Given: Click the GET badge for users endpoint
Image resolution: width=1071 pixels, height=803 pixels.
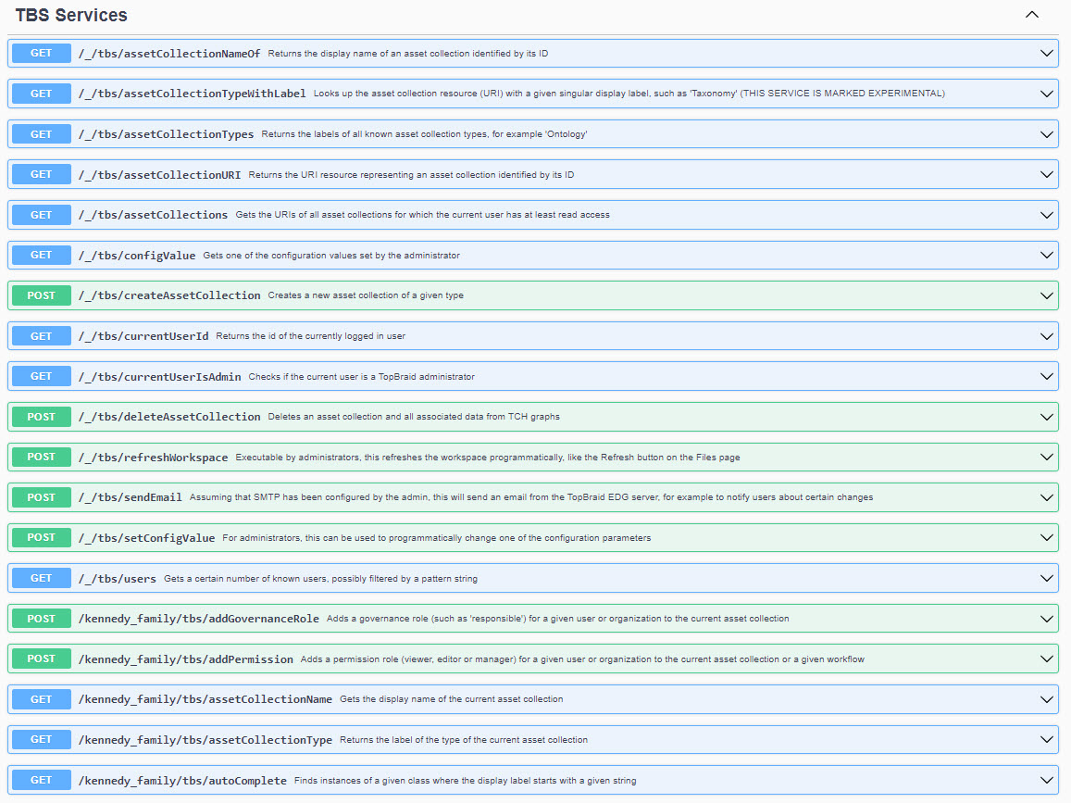Looking at the screenshot, I should click(x=42, y=578).
